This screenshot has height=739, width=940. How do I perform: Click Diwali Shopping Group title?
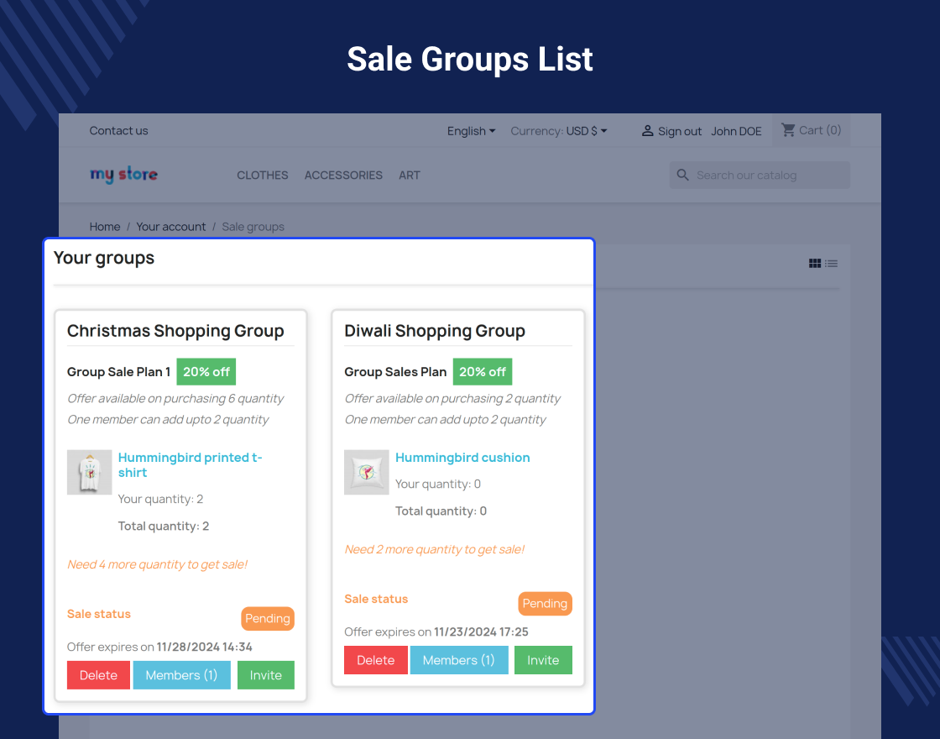click(435, 331)
